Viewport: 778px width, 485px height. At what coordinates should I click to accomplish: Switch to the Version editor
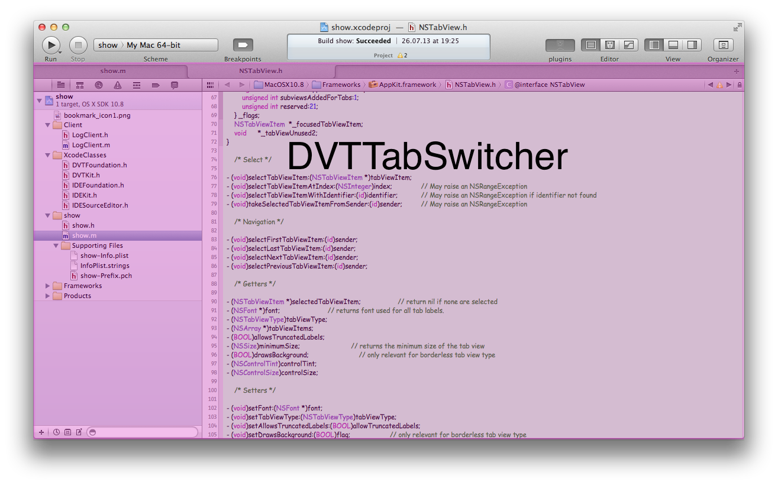click(x=628, y=45)
